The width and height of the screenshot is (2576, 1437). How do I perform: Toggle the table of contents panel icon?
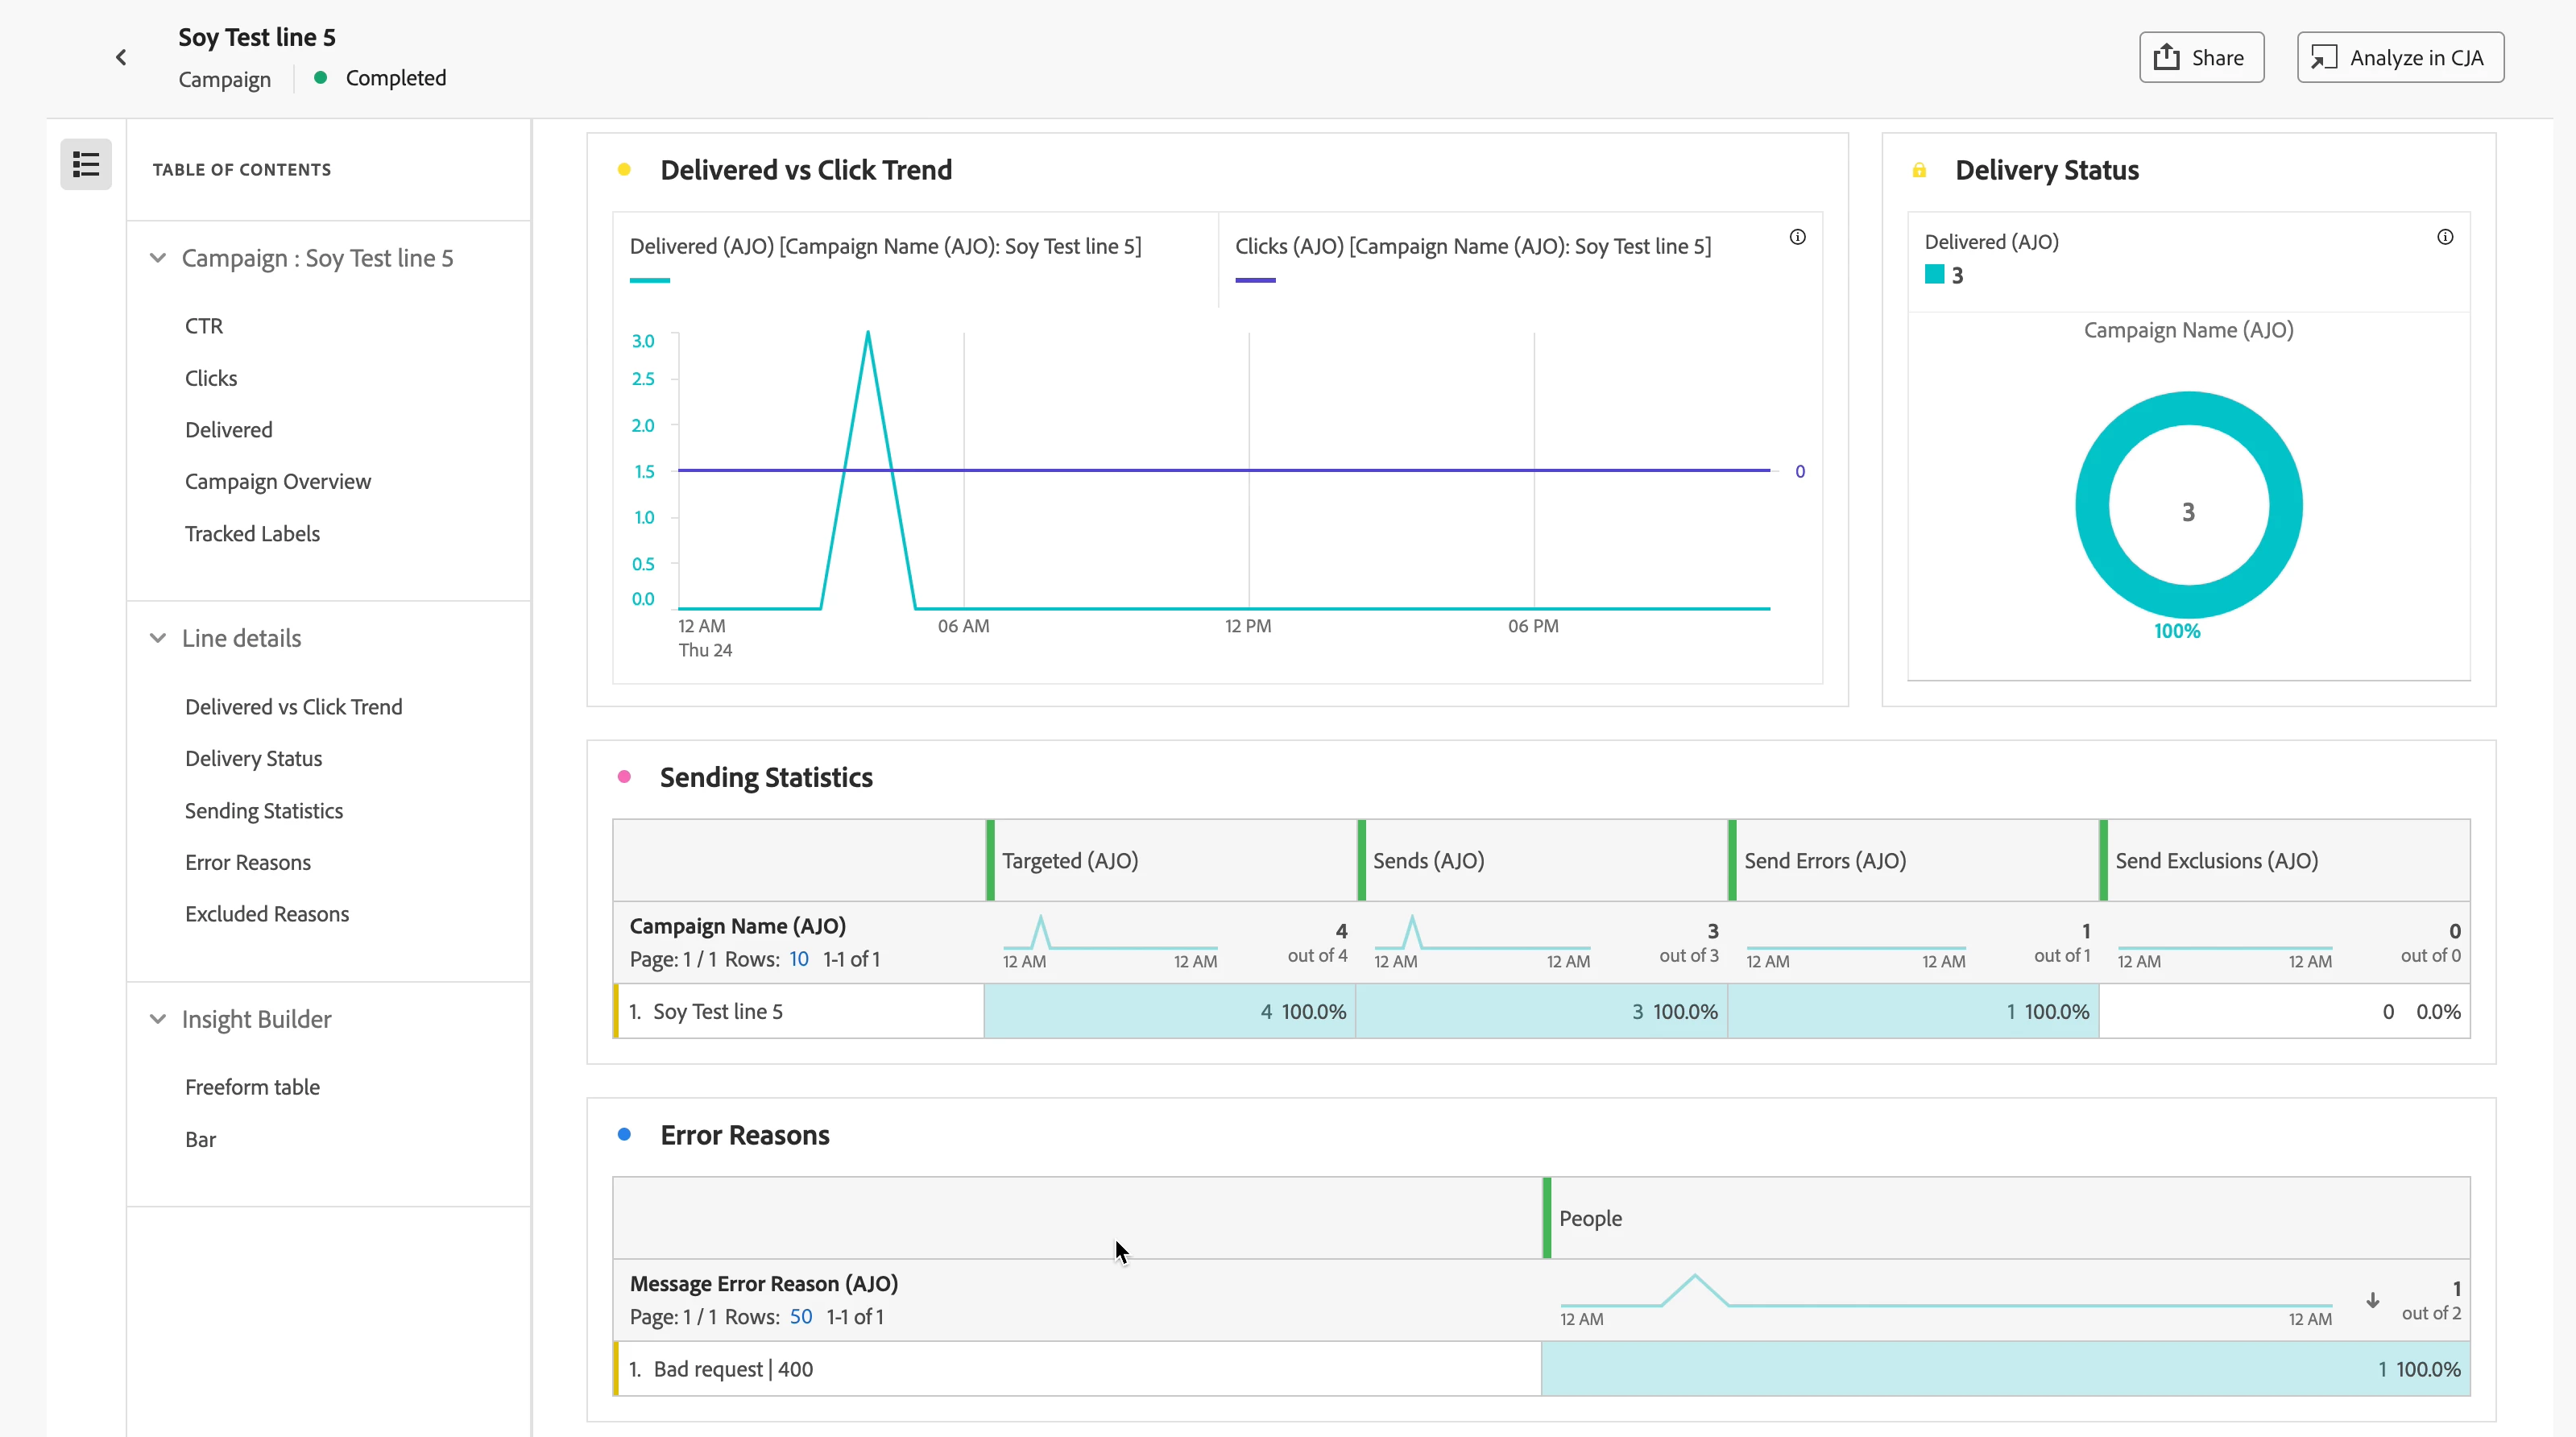pyautogui.click(x=86, y=165)
